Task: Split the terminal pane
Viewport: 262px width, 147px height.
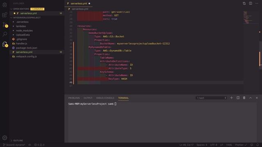Action: (x=238, y=98)
